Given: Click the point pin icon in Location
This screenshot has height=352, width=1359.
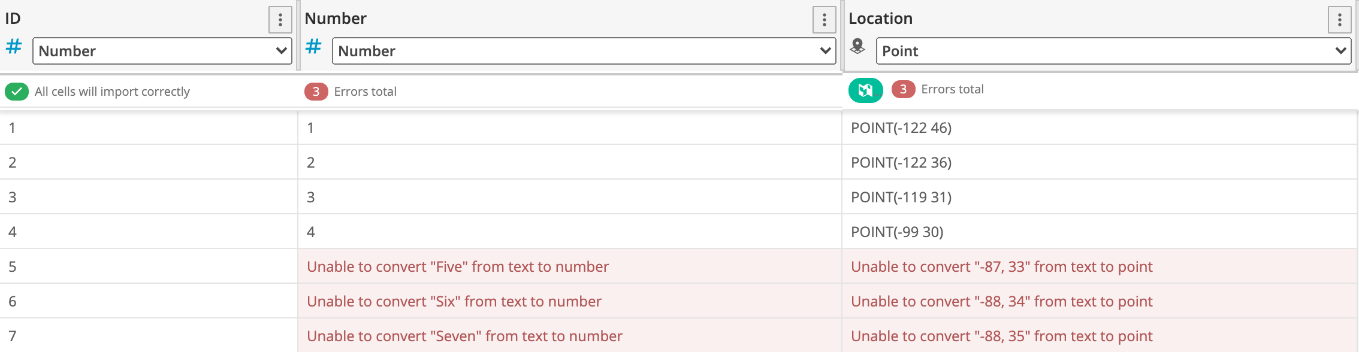Looking at the screenshot, I should point(857,47).
